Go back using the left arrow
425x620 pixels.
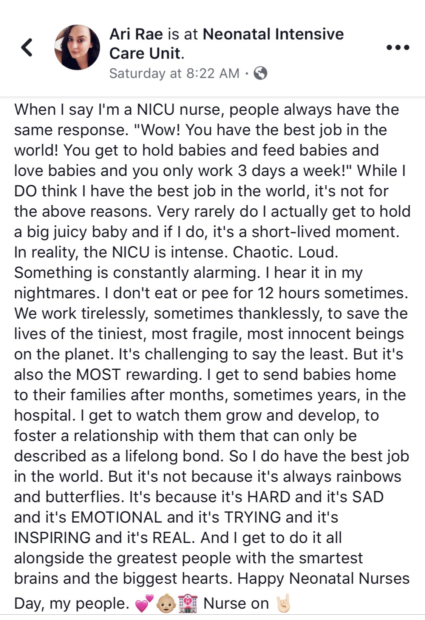26,48
